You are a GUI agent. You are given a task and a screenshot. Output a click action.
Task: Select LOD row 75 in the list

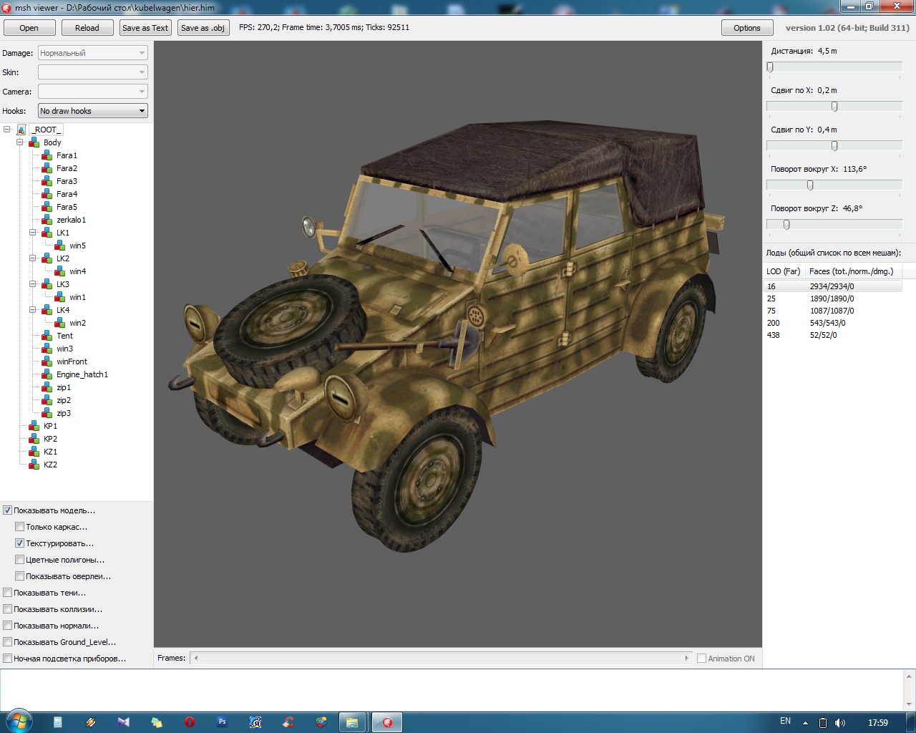(771, 311)
